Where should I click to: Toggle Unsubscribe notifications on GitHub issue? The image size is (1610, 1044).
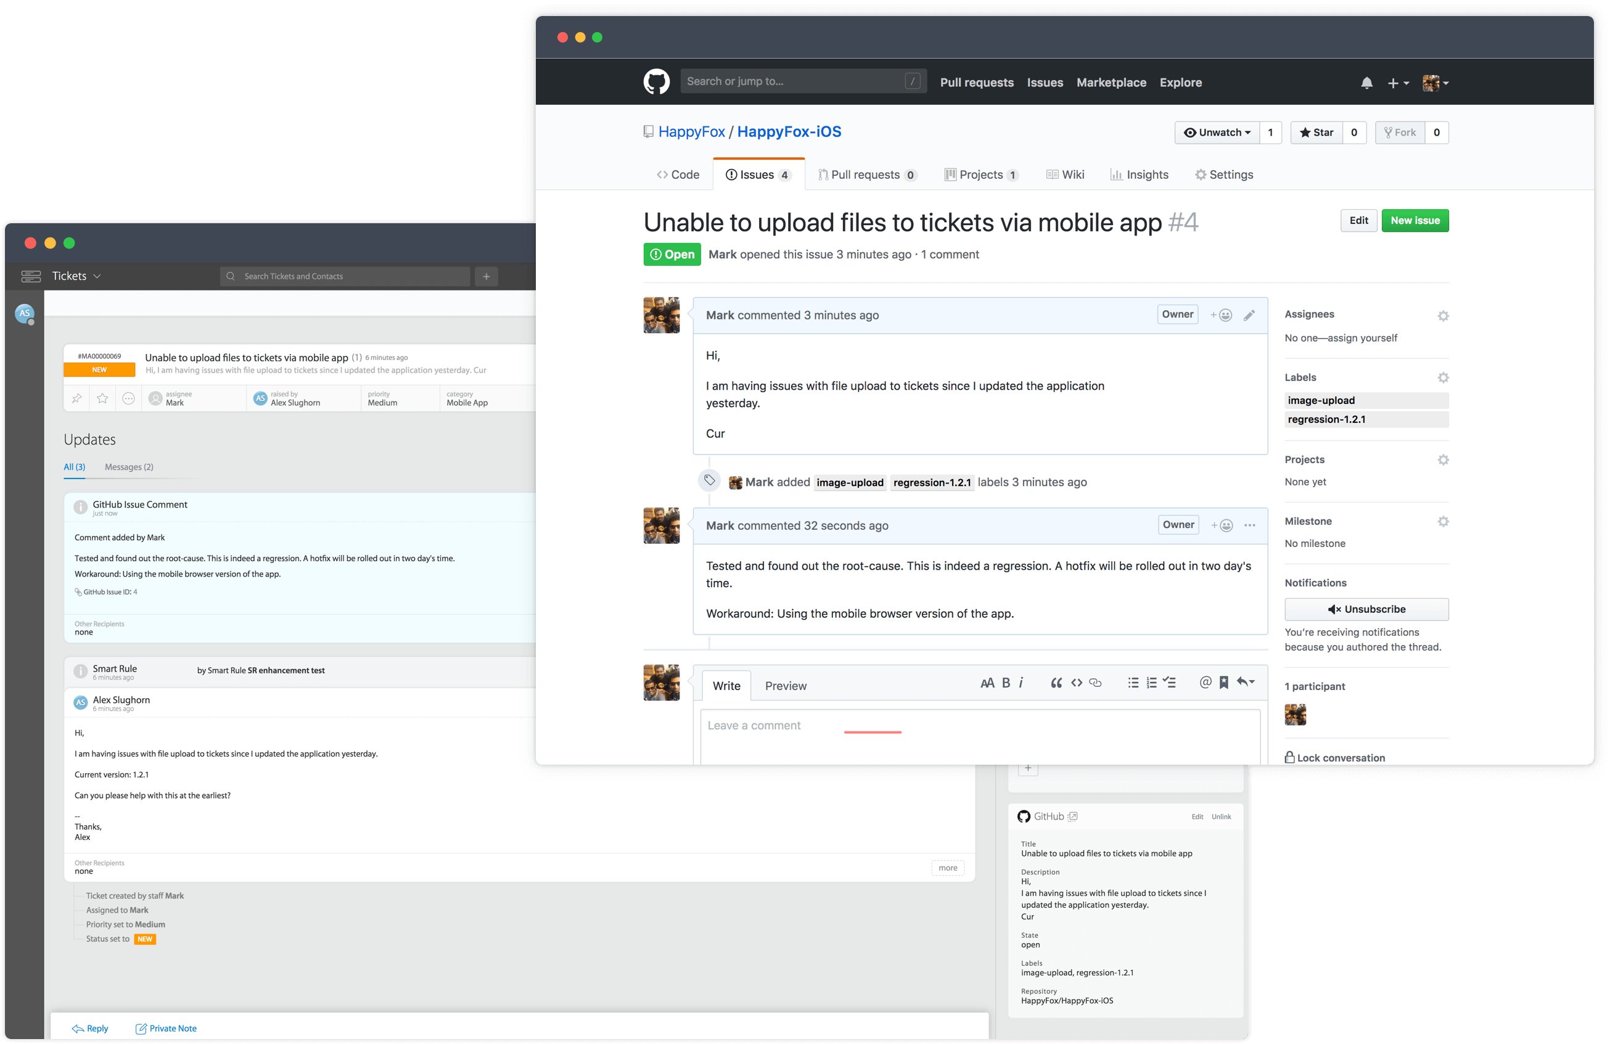click(1365, 609)
